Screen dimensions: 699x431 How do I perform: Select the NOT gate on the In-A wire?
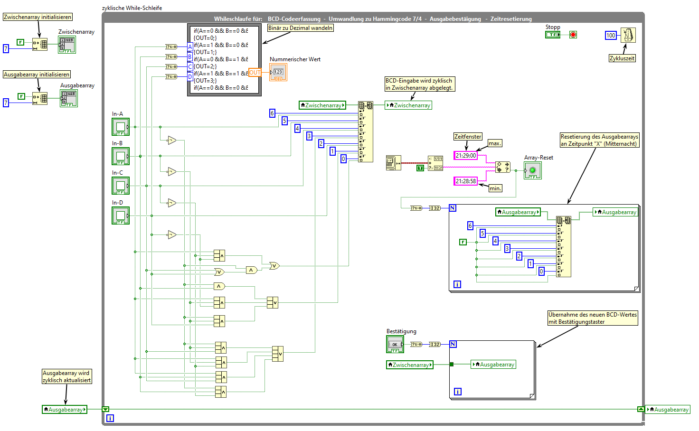[x=172, y=140]
